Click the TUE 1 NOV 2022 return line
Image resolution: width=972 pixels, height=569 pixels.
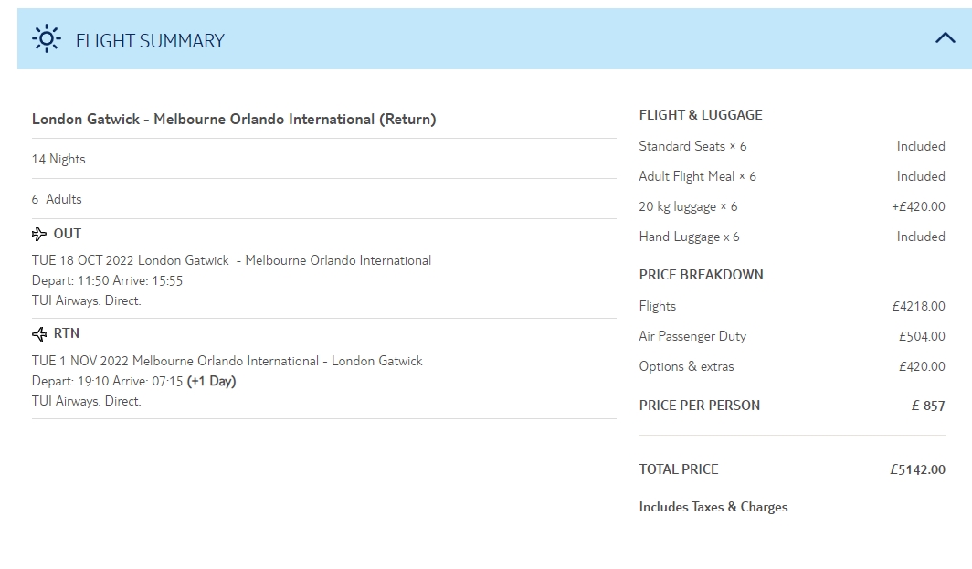tap(227, 361)
